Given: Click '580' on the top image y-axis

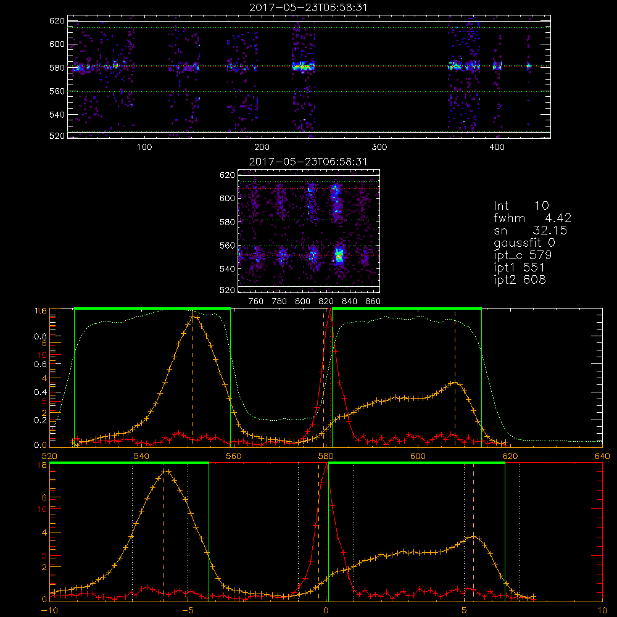Looking at the screenshot, I should (x=57, y=68).
